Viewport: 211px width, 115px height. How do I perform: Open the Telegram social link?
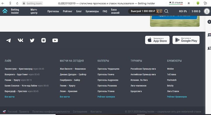tap(8, 40)
